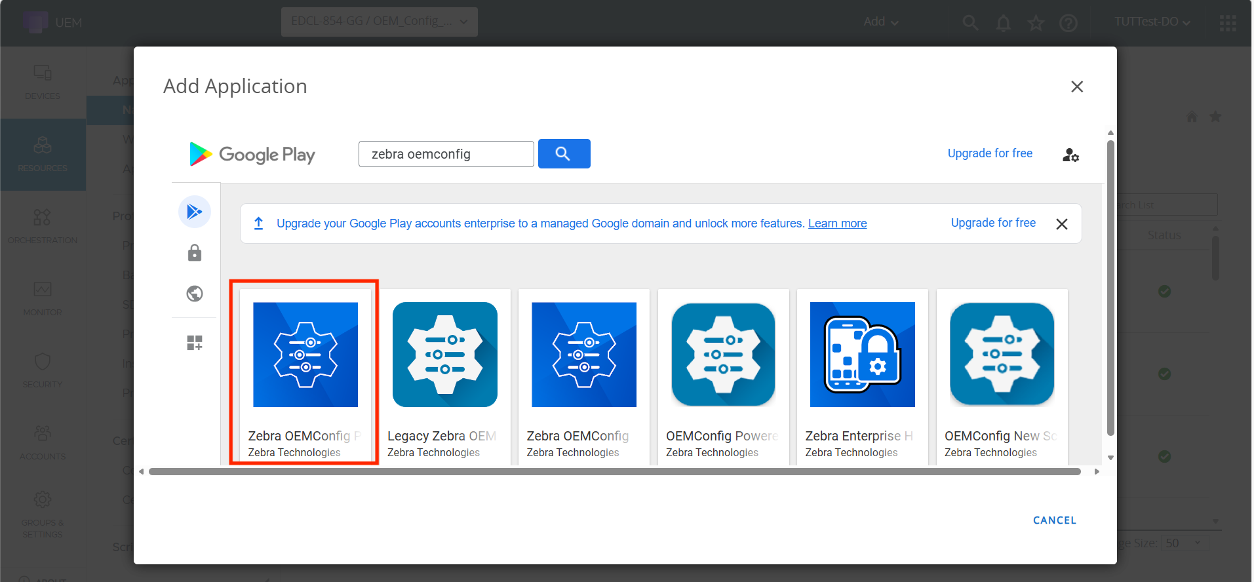
Task: Select the OEMConfig New Sc app tile
Action: click(x=1002, y=375)
